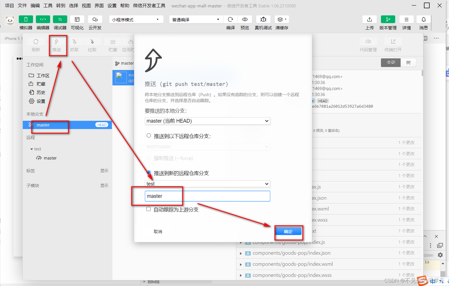Screen dimensions: 449x286
Task: Open the 文件 (File) menu
Action: (x=22, y=5)
